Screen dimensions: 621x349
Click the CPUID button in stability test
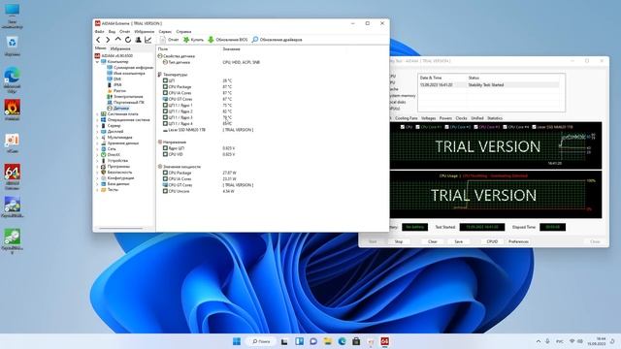[492, 241]
